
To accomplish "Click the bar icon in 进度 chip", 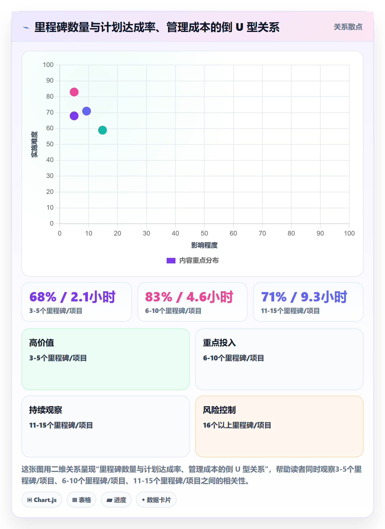I will (109, 500).
